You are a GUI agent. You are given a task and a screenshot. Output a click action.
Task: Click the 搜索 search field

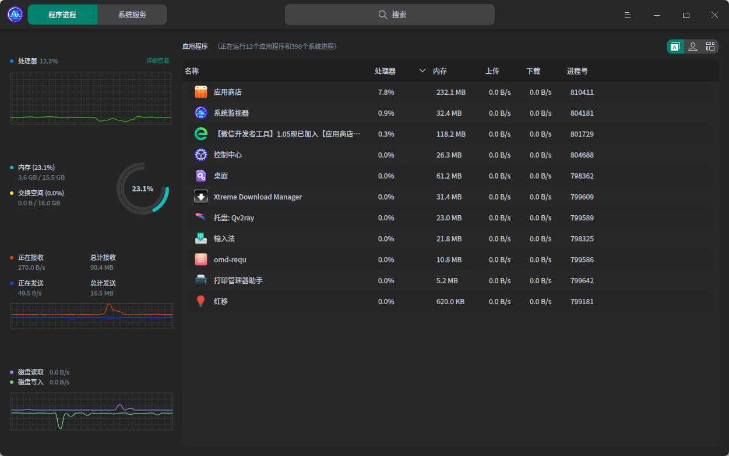pos(390,15)
